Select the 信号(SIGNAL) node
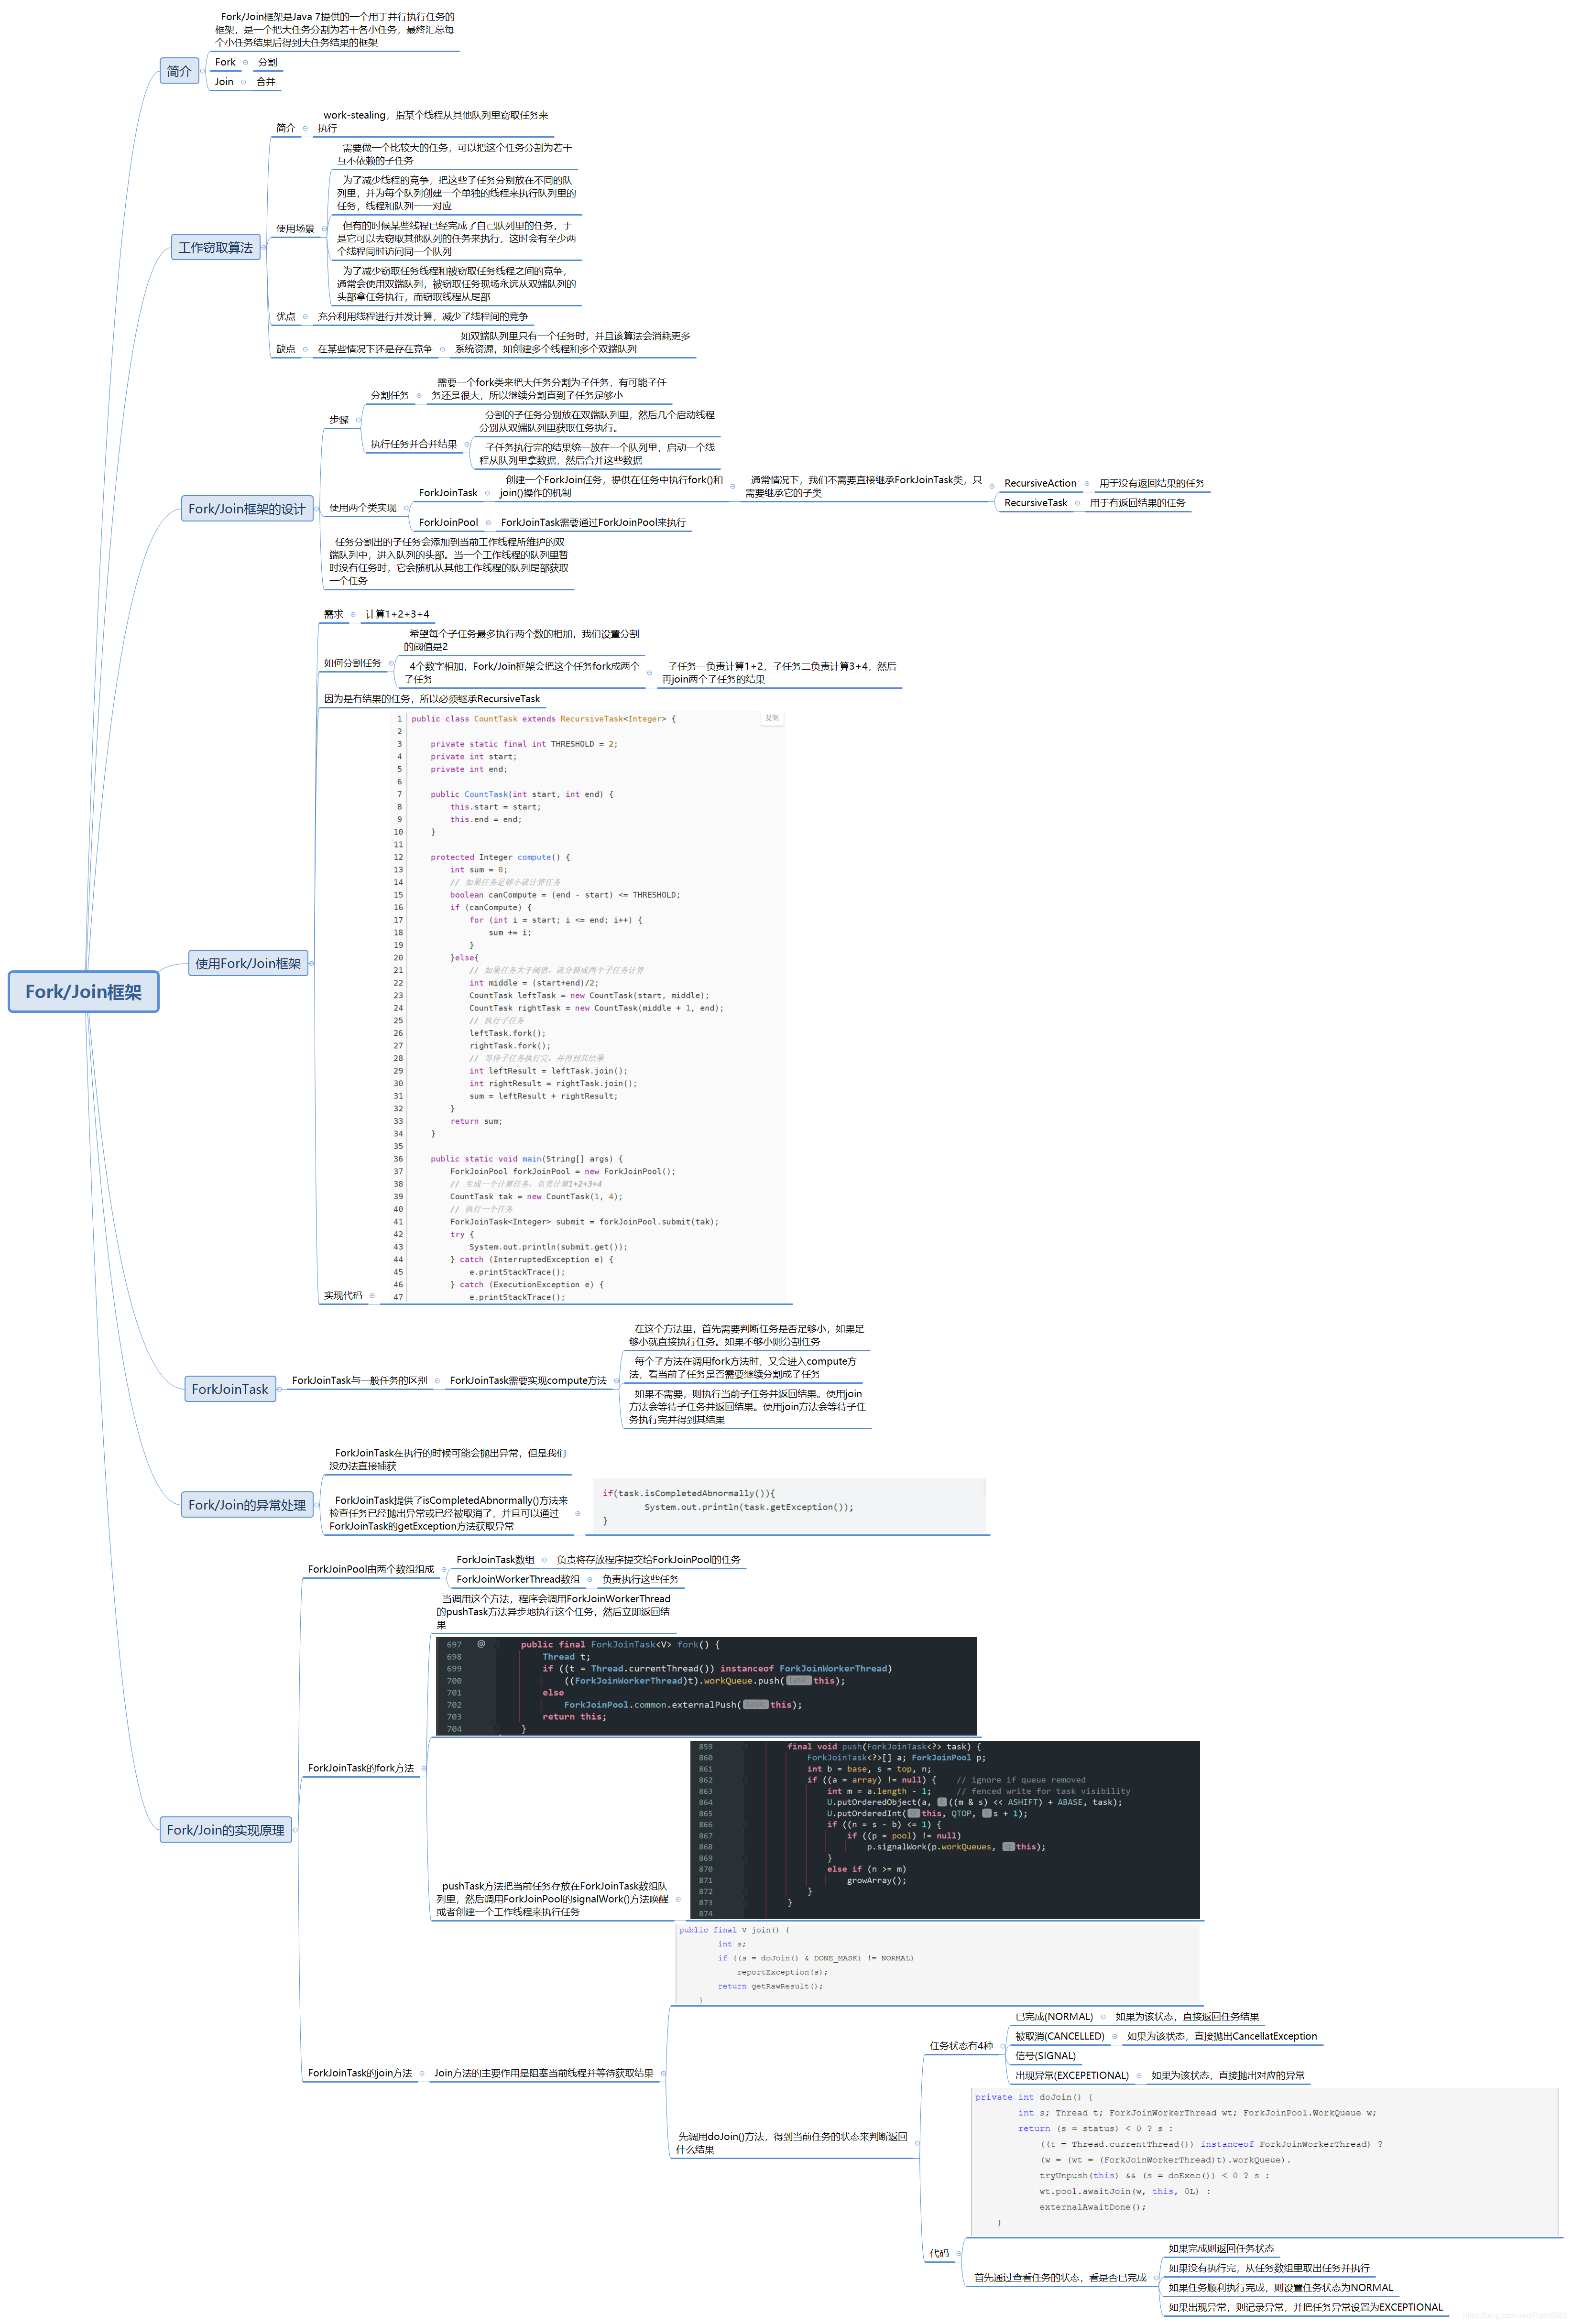The image size is (1572, 2324). [1045, 2056]
